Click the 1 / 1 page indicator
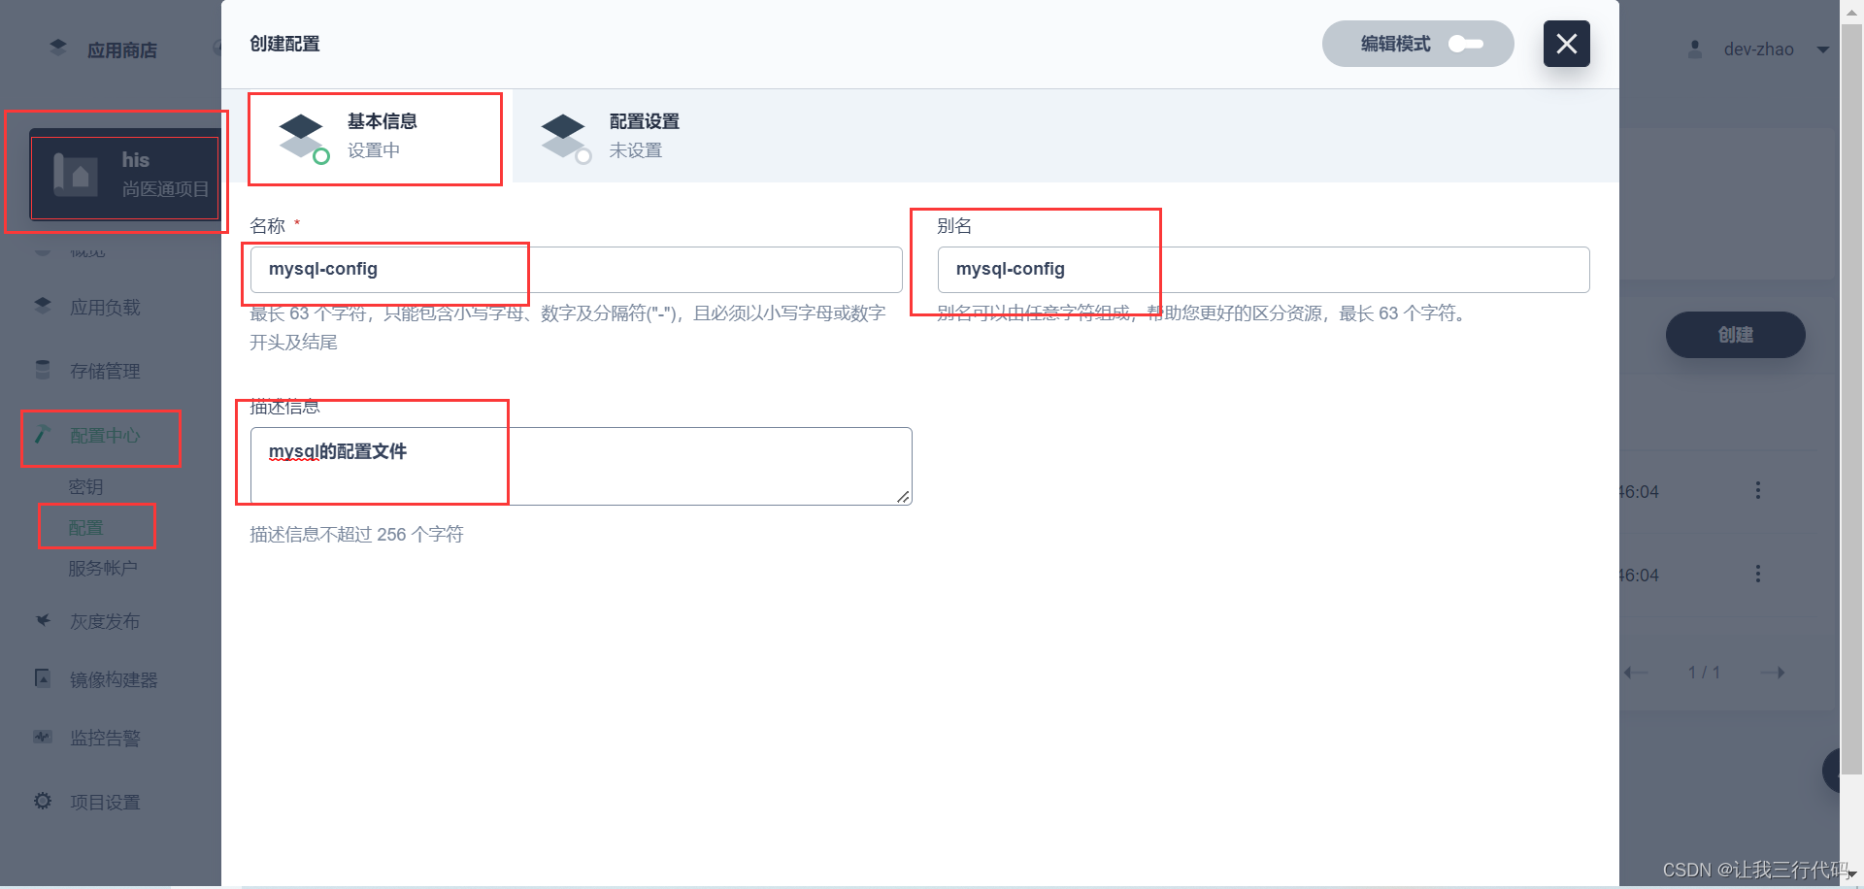This screenshot has height=889, width=1864. [1704, 673]
